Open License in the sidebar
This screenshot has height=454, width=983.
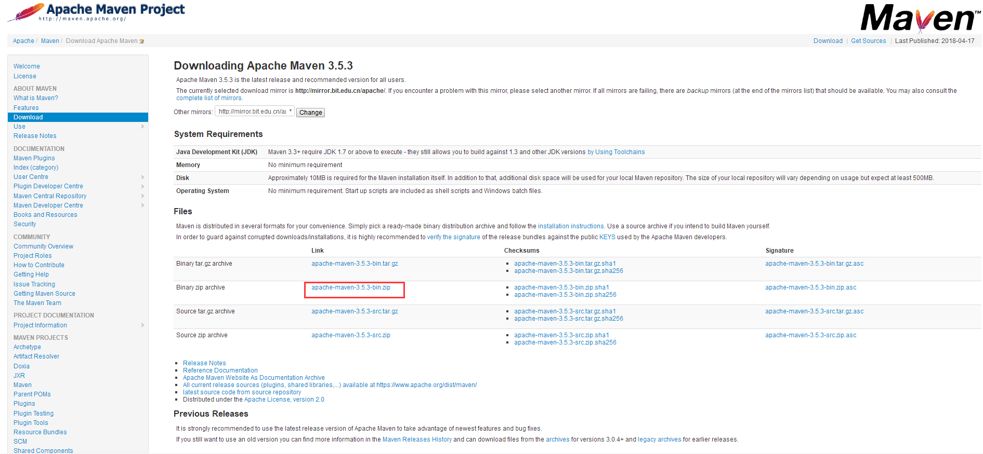[x=25, y=76]
